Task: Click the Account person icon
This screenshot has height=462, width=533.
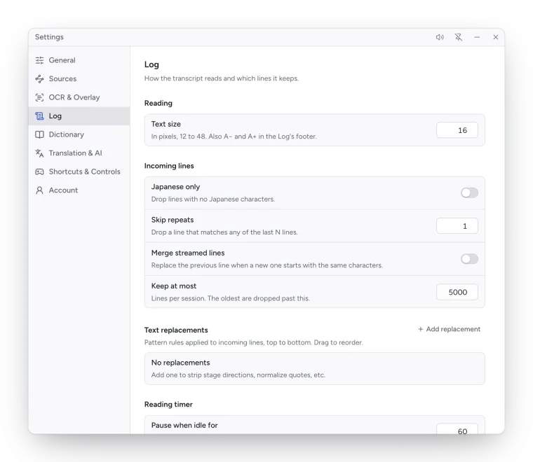Action: pyautogui.click(x=39, y=190)
